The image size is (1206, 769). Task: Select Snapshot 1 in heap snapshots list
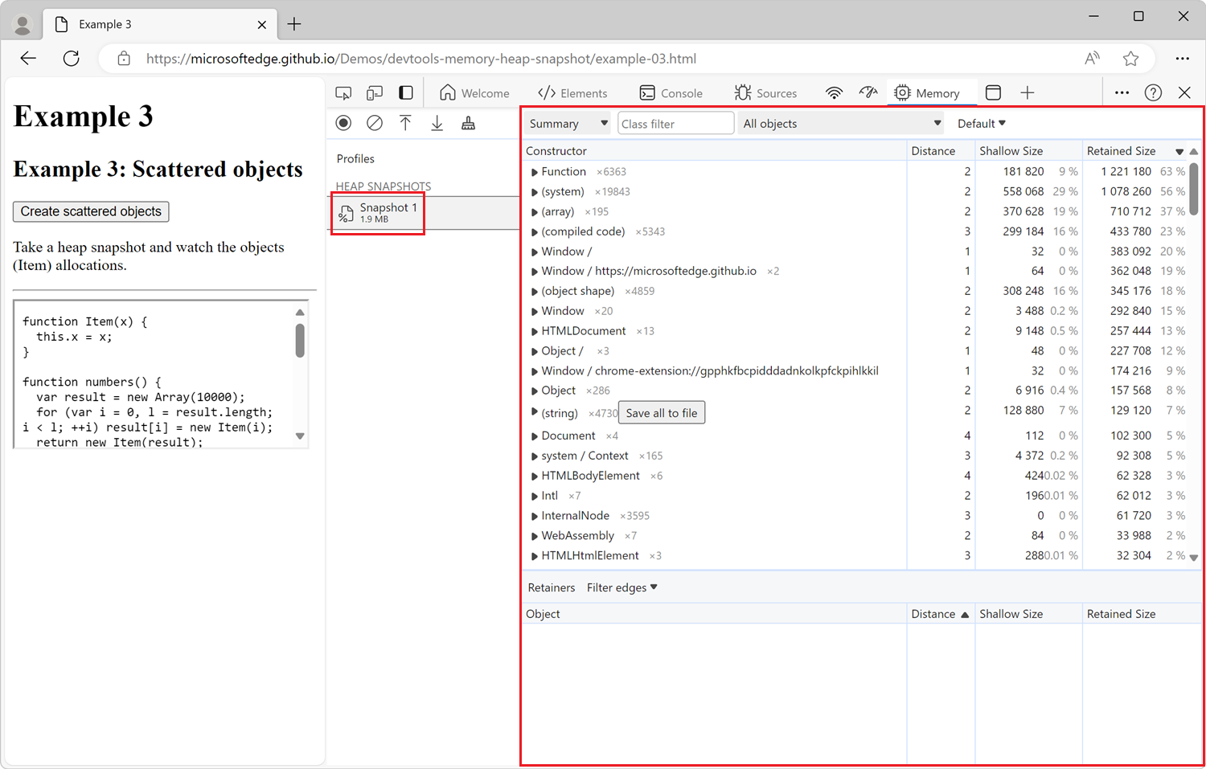click(x=378, y=213)
